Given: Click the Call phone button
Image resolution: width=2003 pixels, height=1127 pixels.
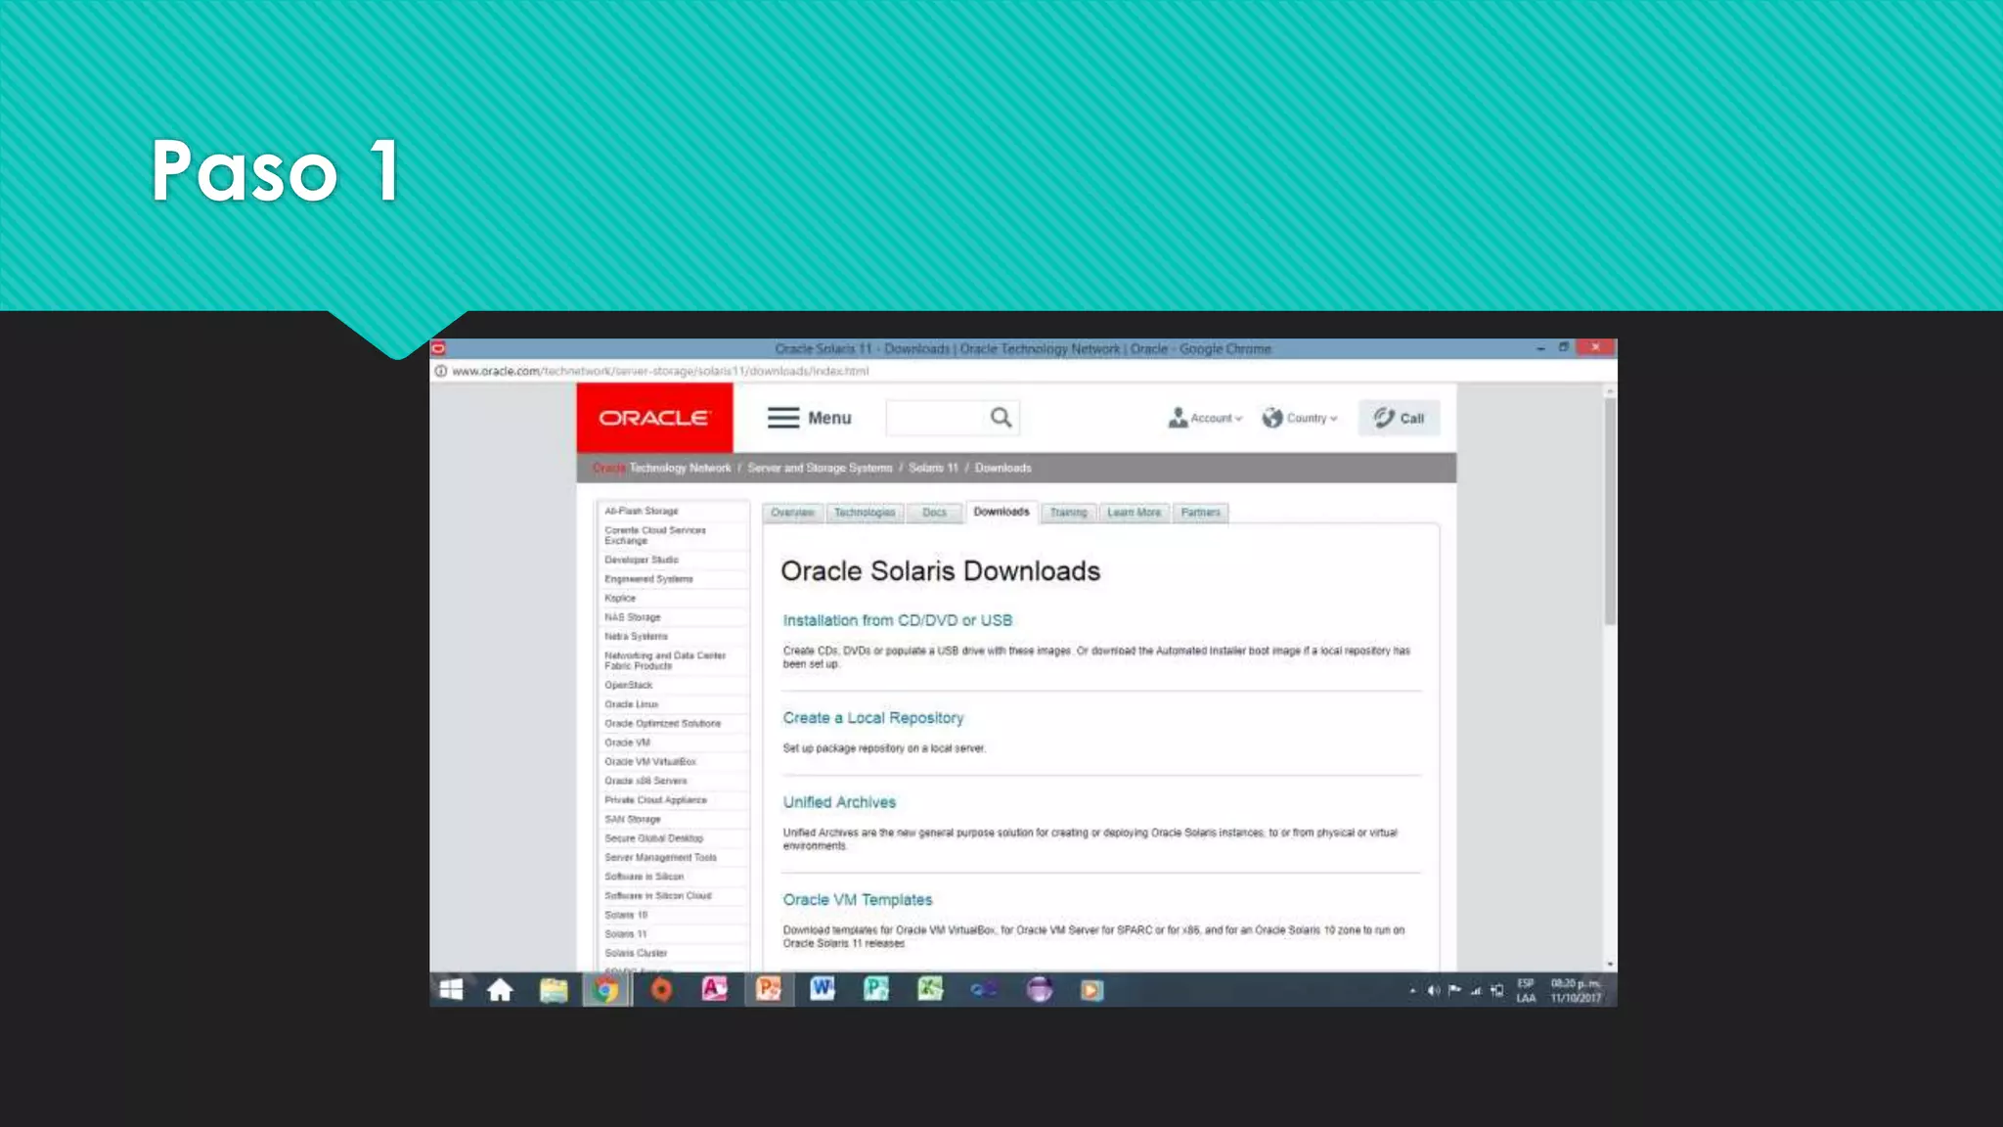Looking at the screenshot, I should point(1399,418).
